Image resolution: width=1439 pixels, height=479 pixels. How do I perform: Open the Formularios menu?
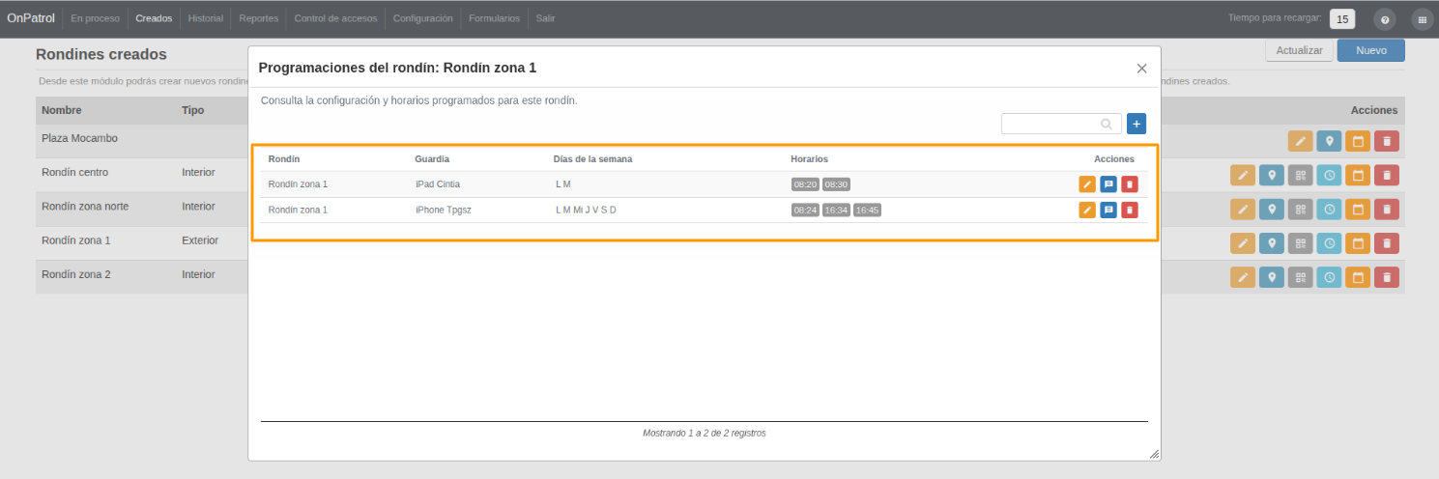click(494, 18)
